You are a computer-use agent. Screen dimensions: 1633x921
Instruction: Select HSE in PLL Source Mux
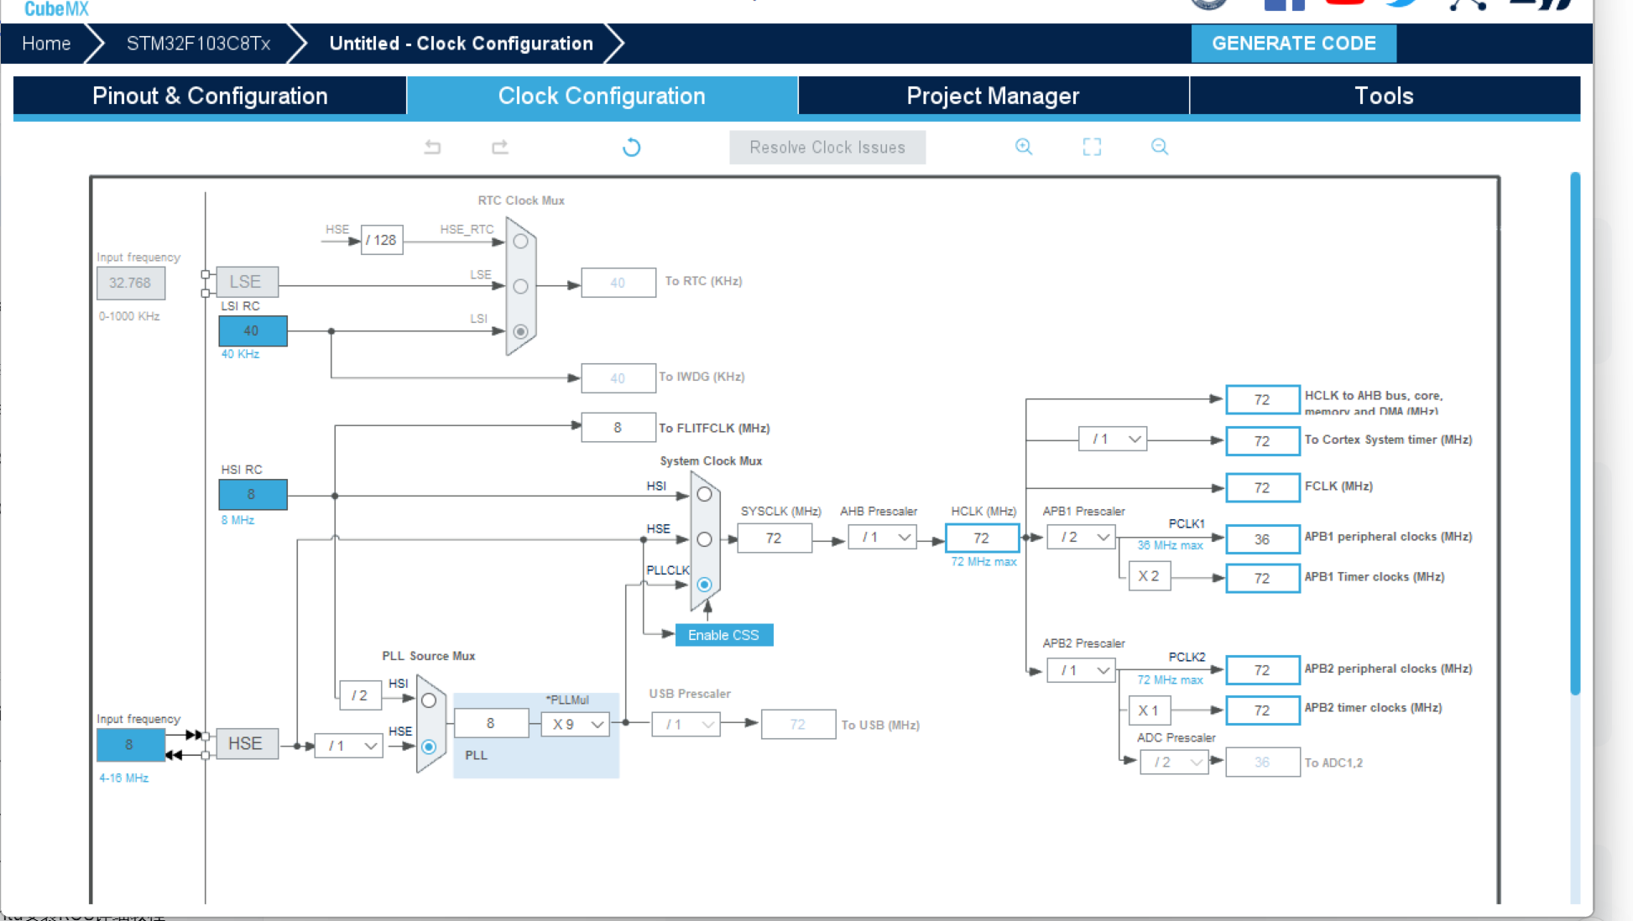coord(429,747)
